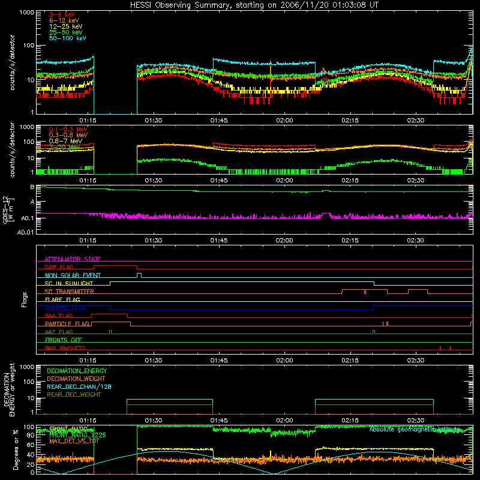Click the REAR_DEC_WEIGHT legend label
Screen dimensions: 480x480
(x=74, y=395)
